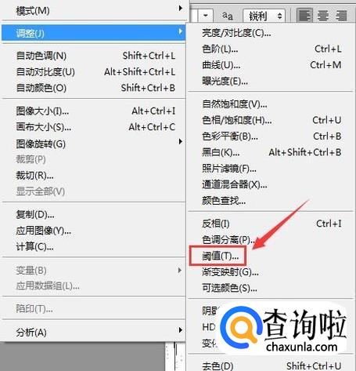Select 自动色调(N) auto tone
This screenshot has width=356, height=371.
94,56
